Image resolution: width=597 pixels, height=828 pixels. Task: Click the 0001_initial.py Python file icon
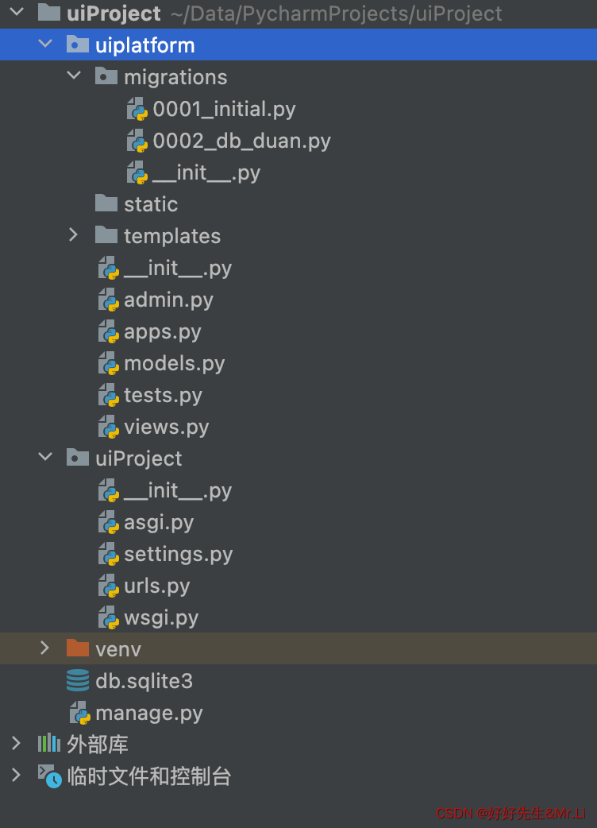(x=137, y=109)
